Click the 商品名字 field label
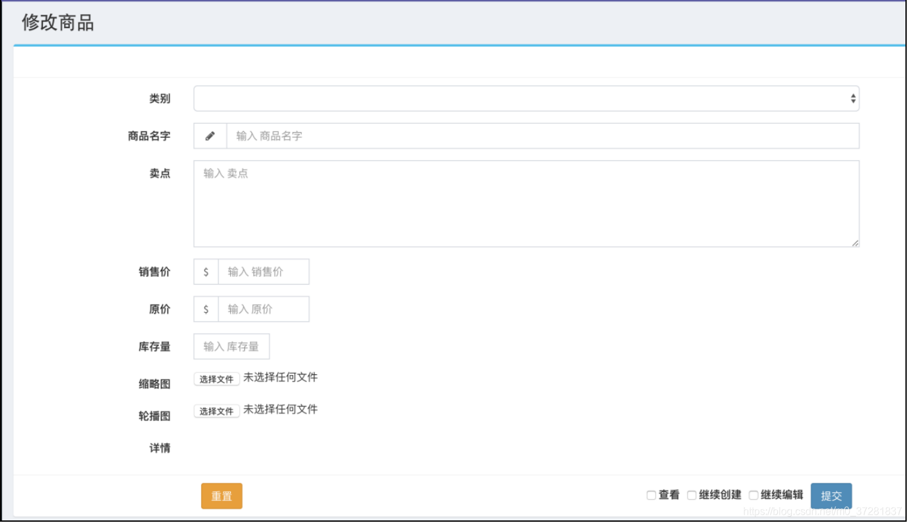The height and width of the screenshot is (523, 908). tap(149, 136)
